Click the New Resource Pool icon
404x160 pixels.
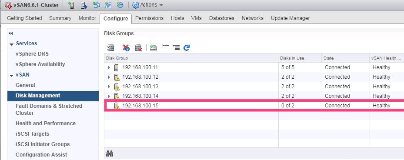(120, 5)
